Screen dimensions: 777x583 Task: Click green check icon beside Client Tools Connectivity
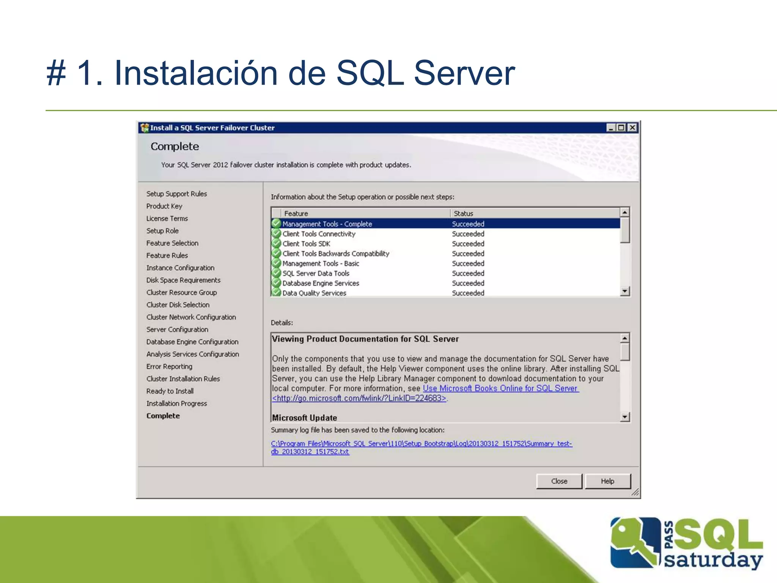277,233
